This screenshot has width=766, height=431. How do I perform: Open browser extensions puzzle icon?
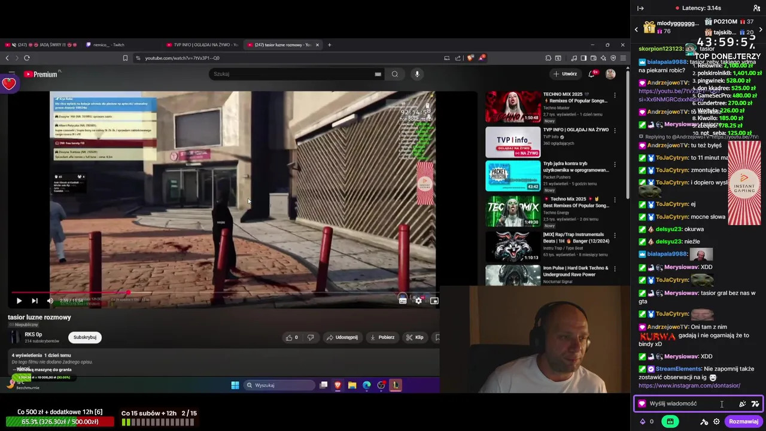548,58
